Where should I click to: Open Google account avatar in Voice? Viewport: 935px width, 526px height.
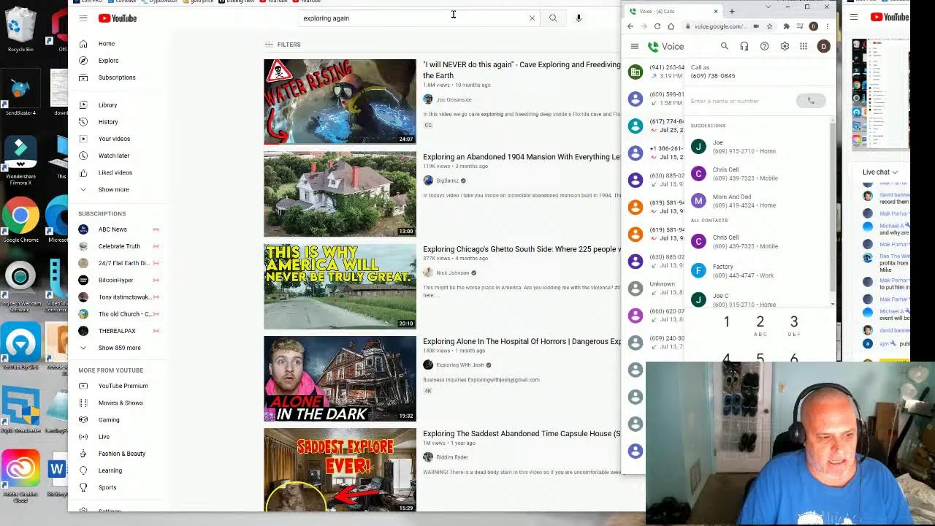823,46
